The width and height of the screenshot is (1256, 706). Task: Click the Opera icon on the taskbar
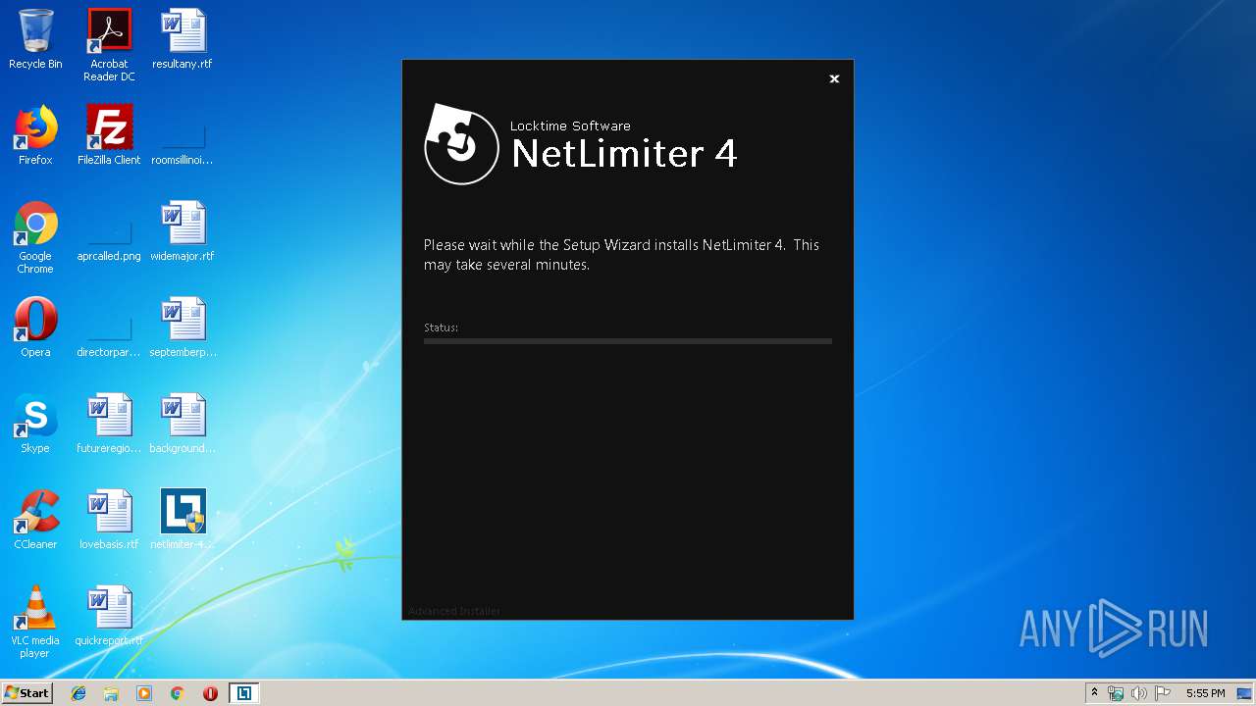coord(210,693)
